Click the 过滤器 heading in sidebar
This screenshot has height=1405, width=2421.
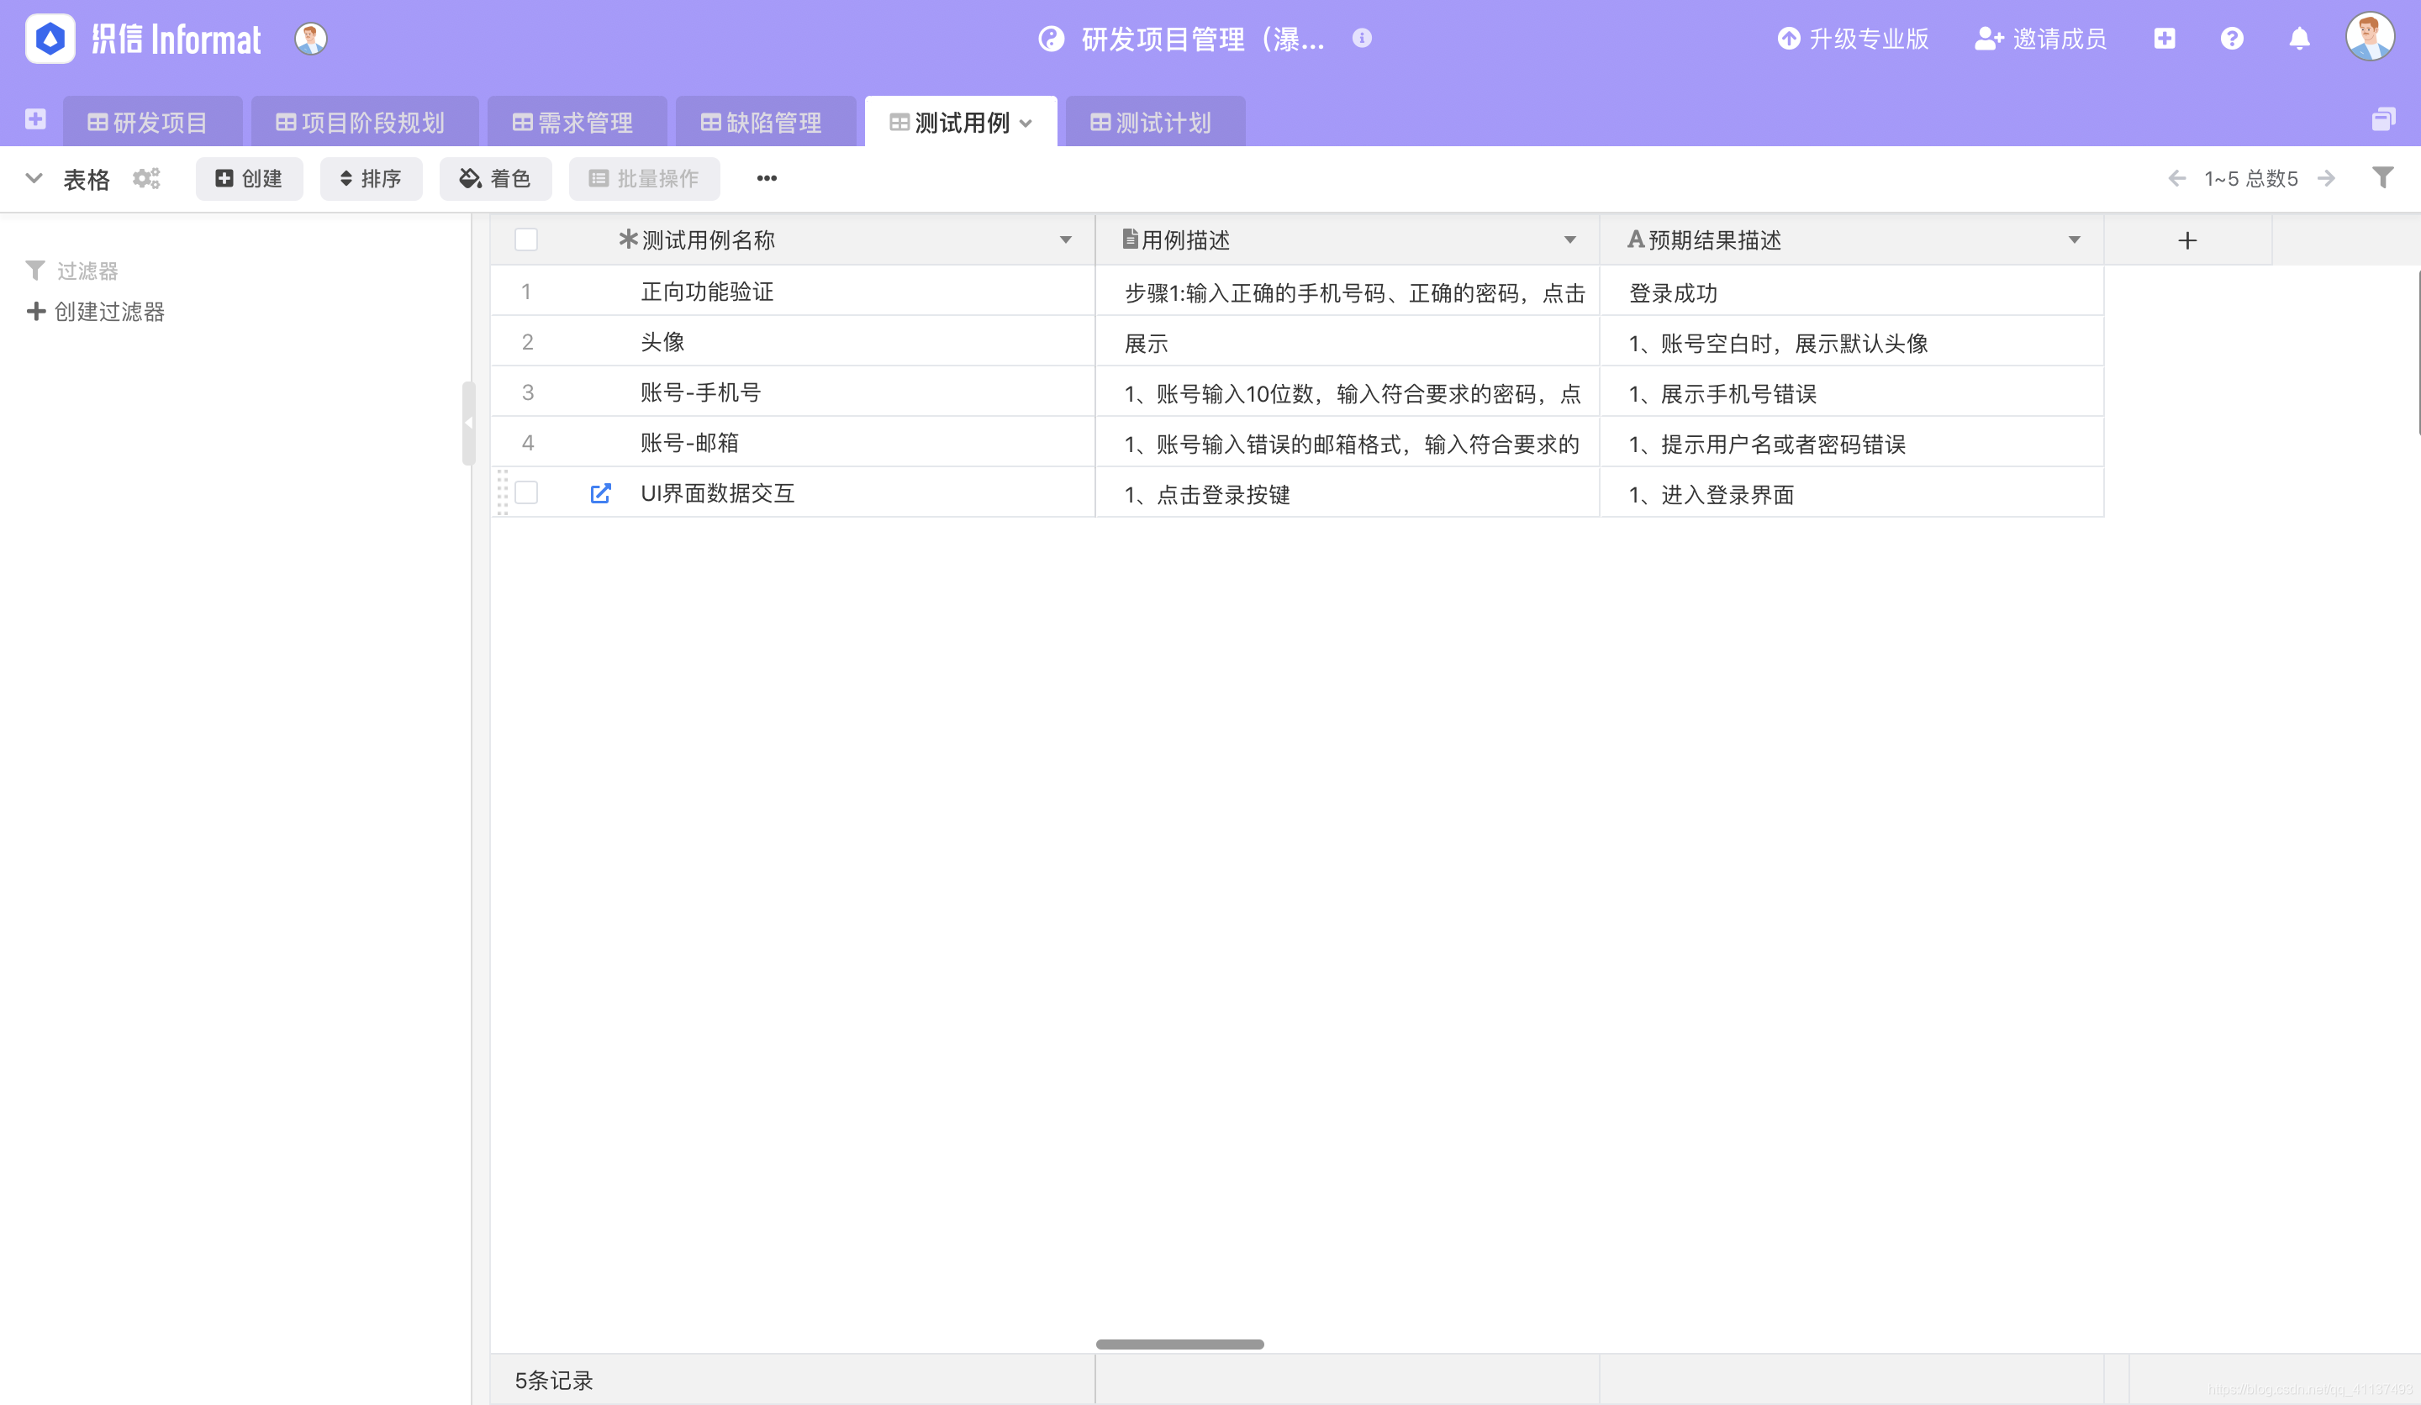click(72, 271)
